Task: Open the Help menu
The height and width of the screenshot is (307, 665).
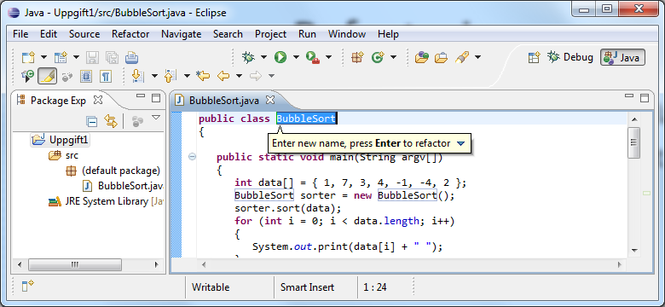Action: coord(388,34)
